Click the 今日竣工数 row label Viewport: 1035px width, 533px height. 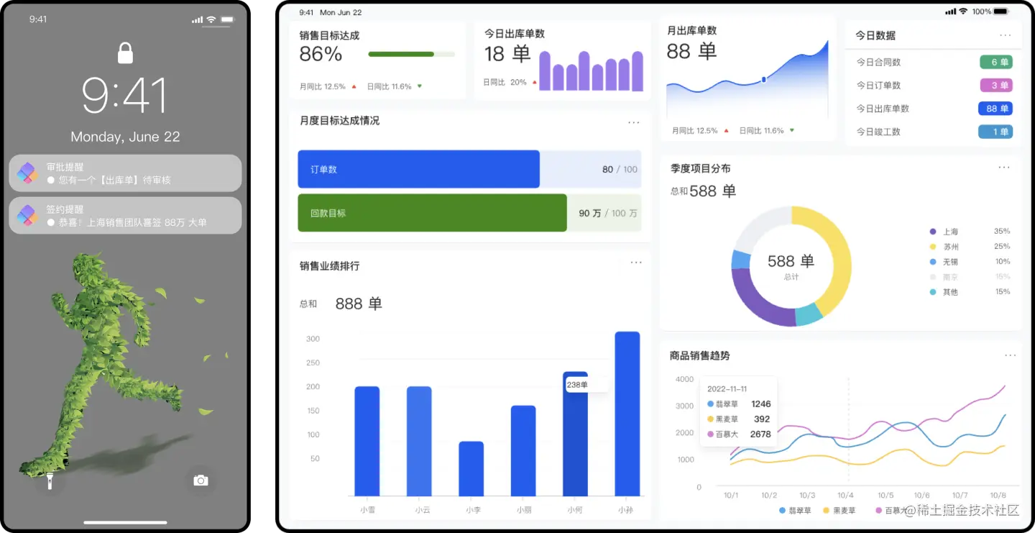click(878, 132)
